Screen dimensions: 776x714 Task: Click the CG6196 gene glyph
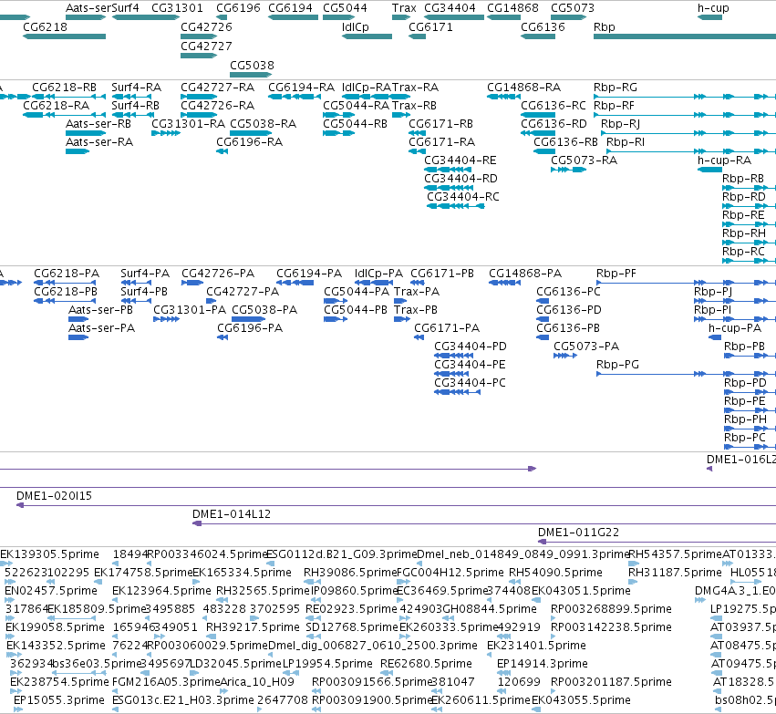(x=222, y=17)
